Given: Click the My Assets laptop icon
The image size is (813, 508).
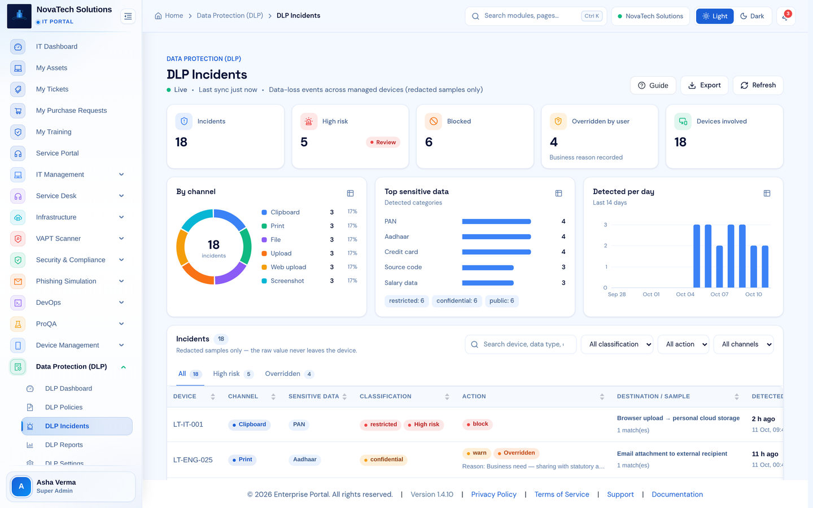Looking at the screenshot, I should (18, 68).
